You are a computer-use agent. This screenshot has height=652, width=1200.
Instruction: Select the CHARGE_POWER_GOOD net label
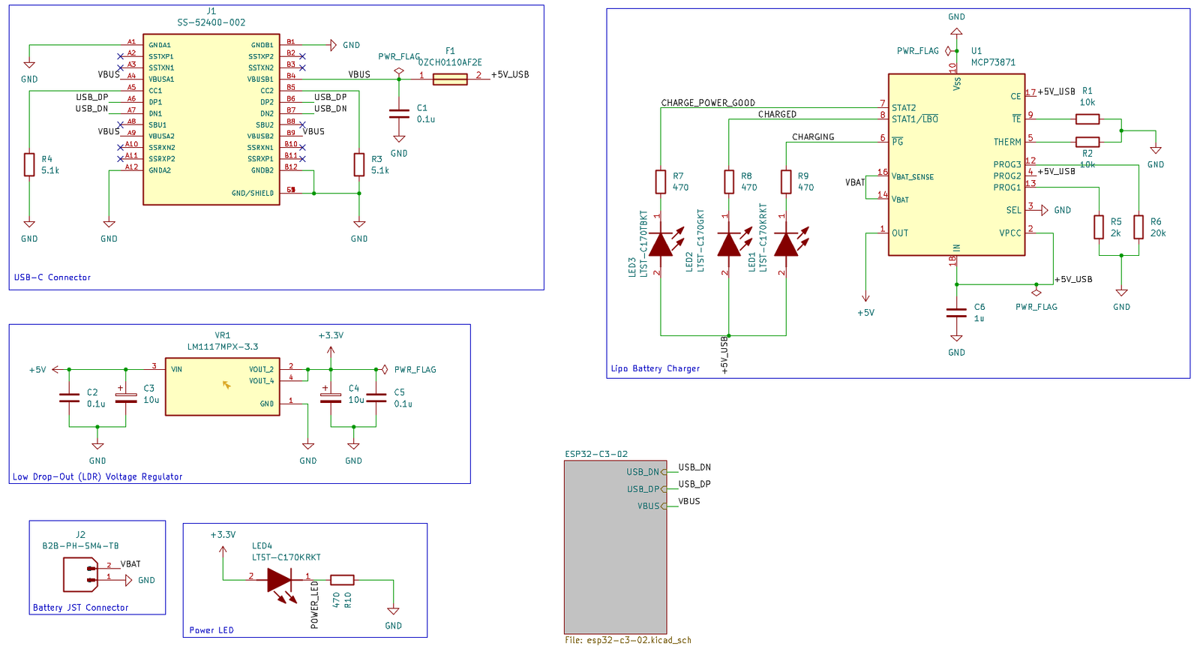point(708,103)
